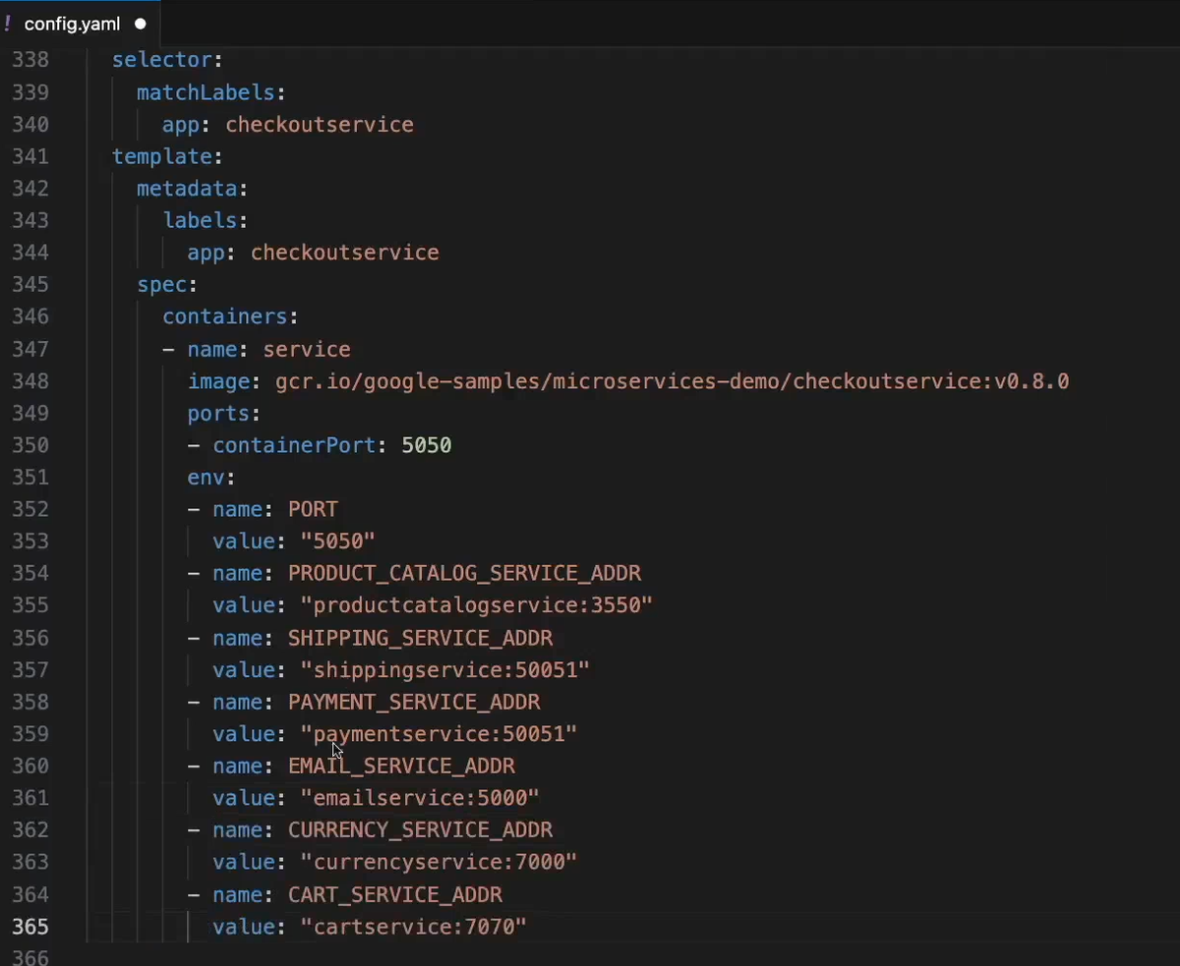Click "cartservice:7070" value on line 365
This screenshot has width=1180, height=966.
pyautogui.click(x=414, y=927)
